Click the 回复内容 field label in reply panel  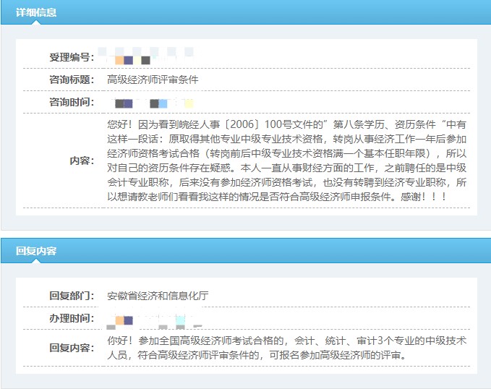71,348
